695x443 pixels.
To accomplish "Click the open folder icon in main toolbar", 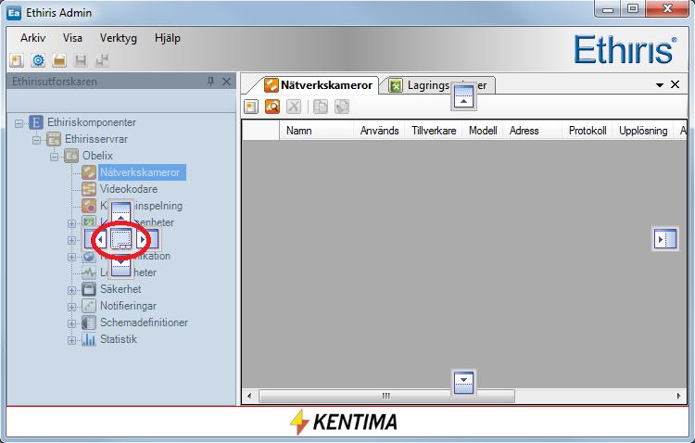I will [59, 60].
